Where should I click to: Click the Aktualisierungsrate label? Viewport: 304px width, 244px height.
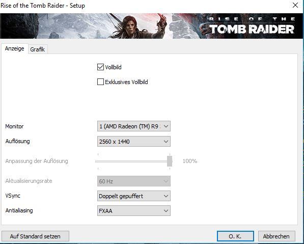point(29,181)
